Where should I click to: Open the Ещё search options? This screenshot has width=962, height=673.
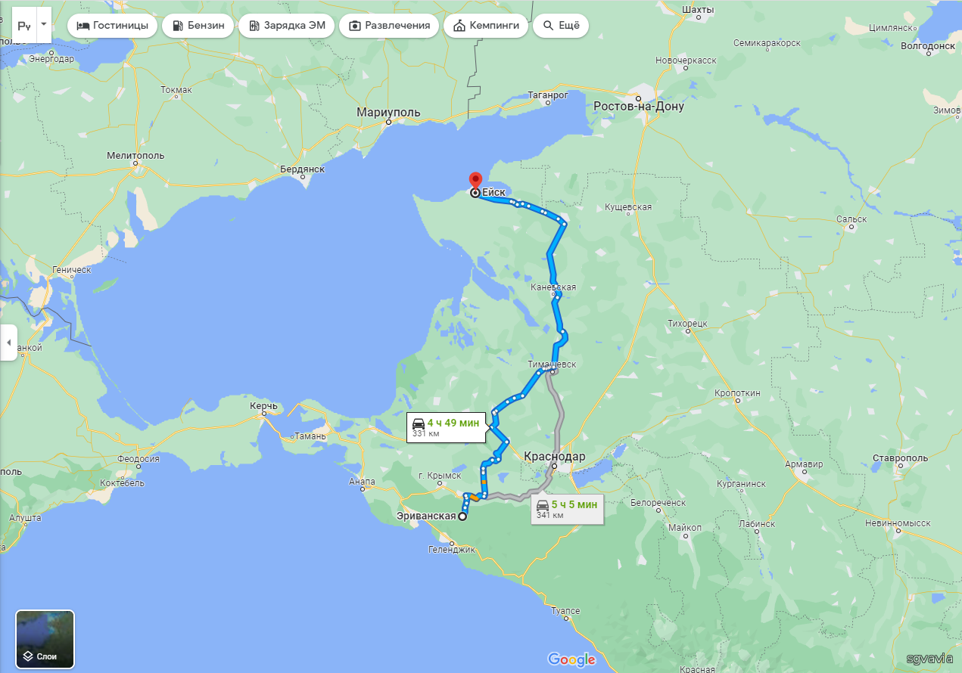click(x=561, y=25)
